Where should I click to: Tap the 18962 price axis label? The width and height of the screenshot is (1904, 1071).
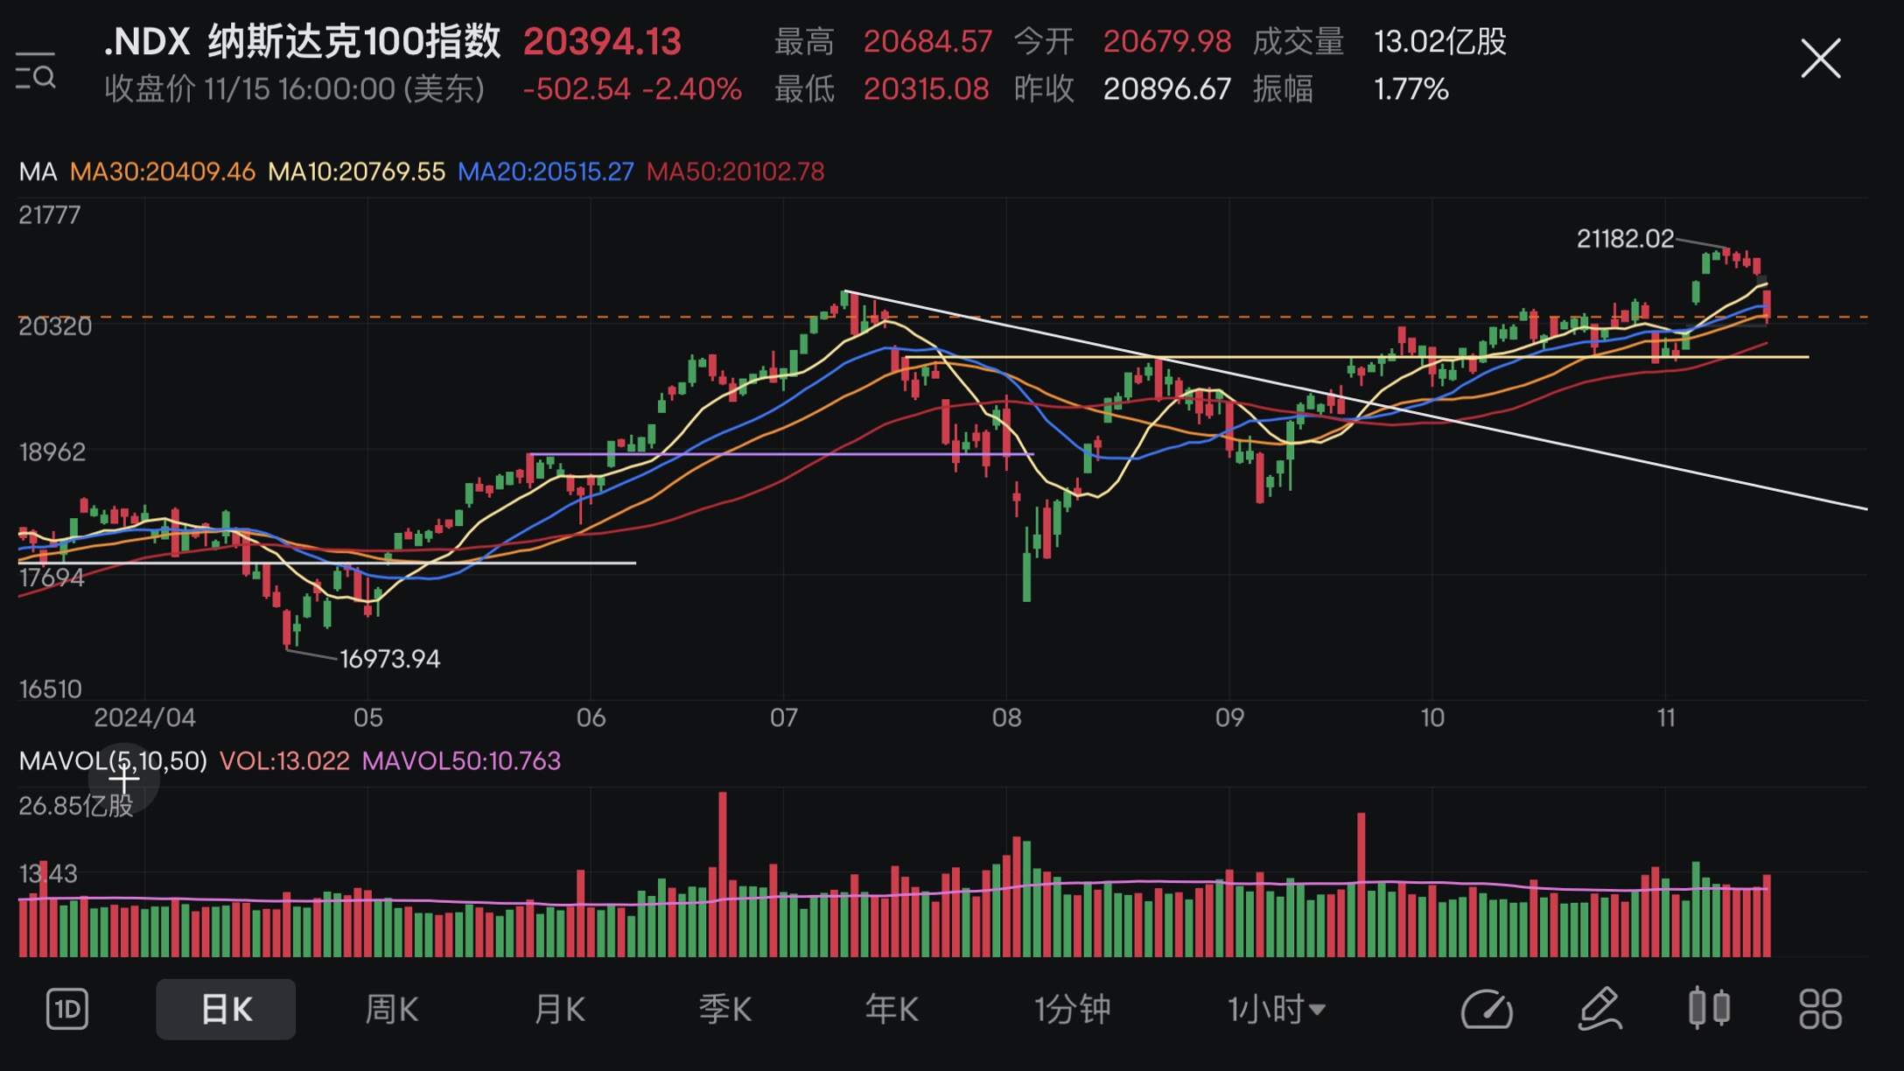point(52,451)
